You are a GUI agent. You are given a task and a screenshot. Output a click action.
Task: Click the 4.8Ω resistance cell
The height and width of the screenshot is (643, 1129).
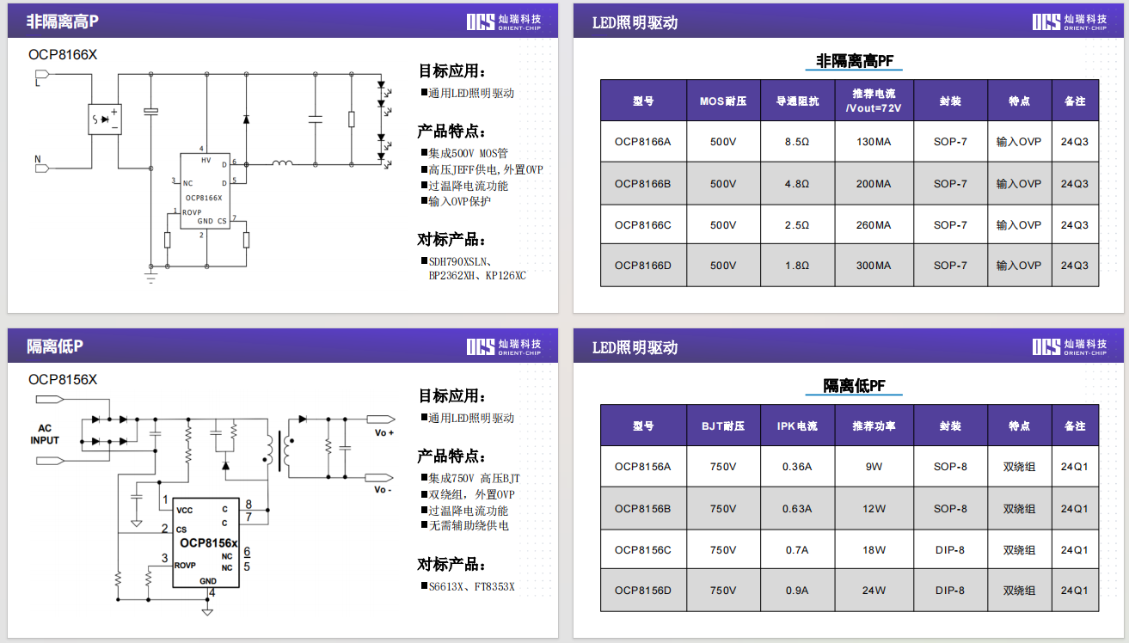tap(797, 183)
